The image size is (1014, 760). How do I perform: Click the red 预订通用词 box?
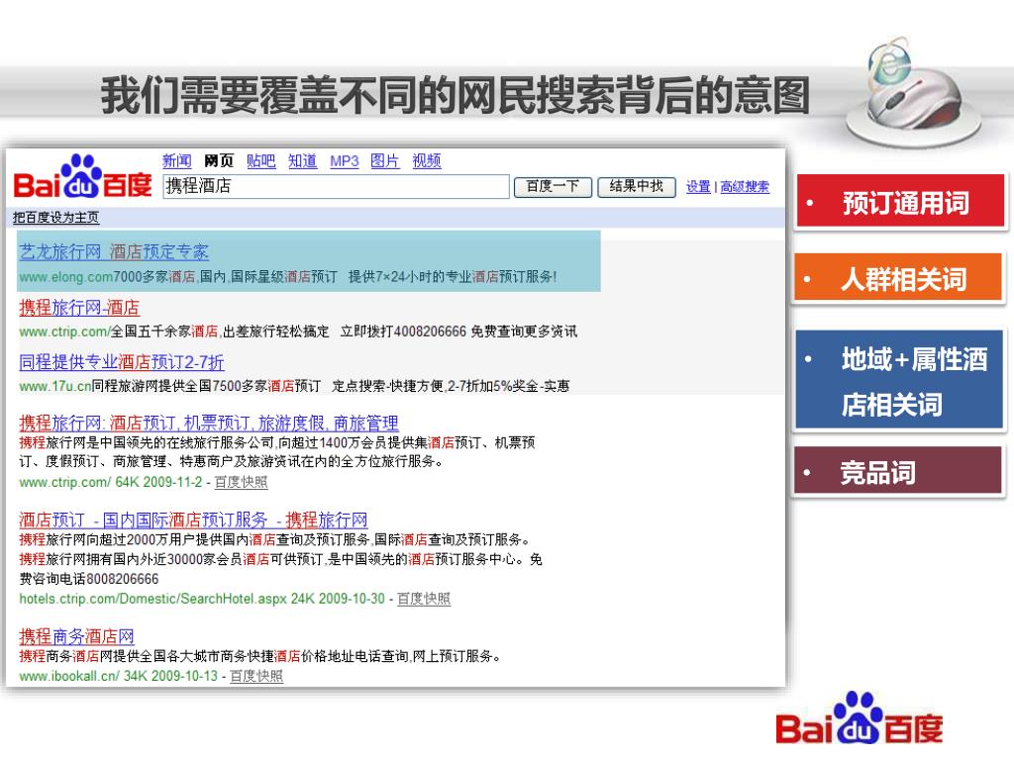pos(899,201)
